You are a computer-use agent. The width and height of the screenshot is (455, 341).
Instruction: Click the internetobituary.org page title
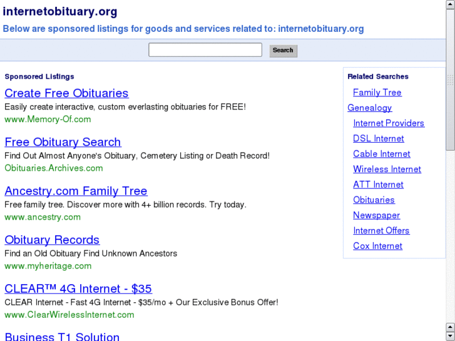60,12
